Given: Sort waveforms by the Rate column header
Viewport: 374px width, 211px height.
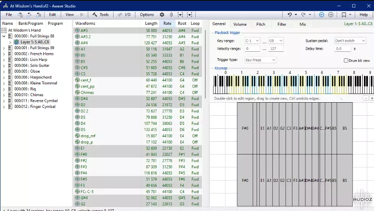Looking at the screenshot, I should click(167, 23).
